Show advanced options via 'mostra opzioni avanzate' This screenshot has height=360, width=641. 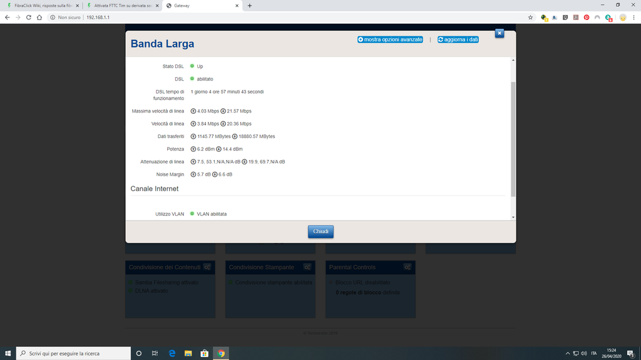(x=390, y=39)
